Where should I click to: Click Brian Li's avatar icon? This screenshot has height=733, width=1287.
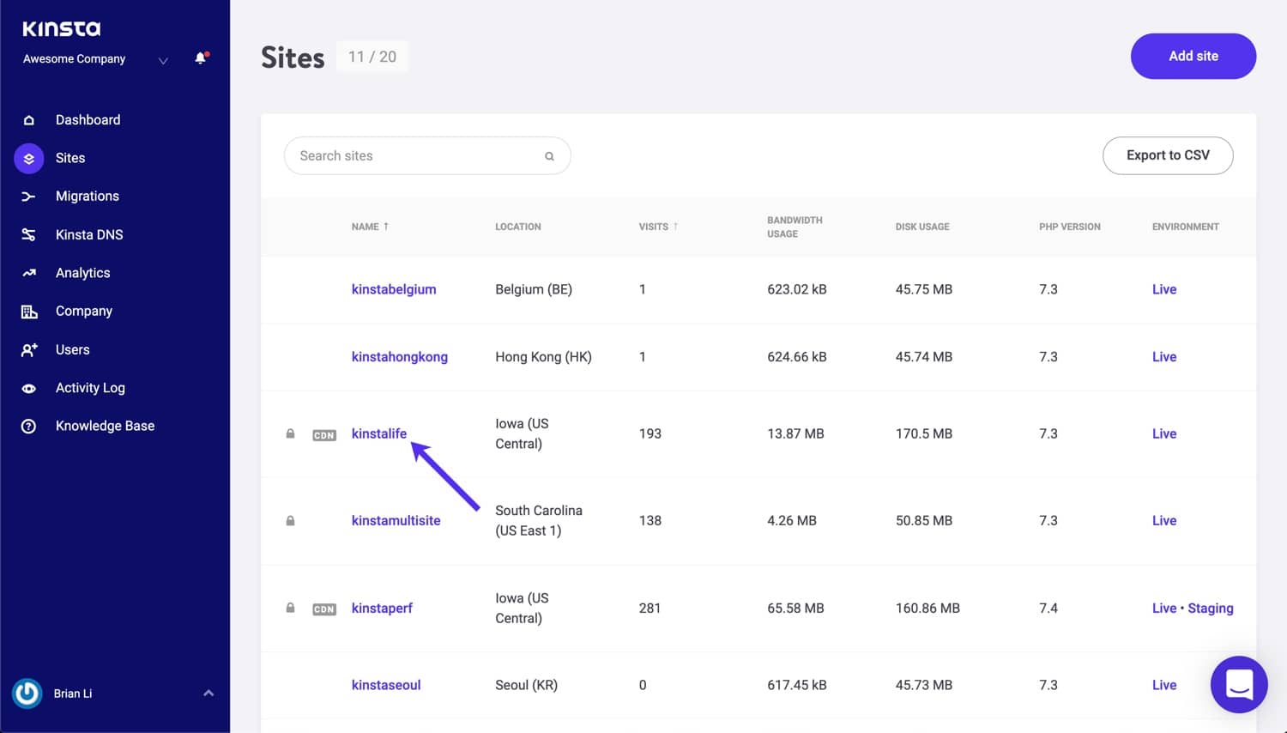pos(27,694)
